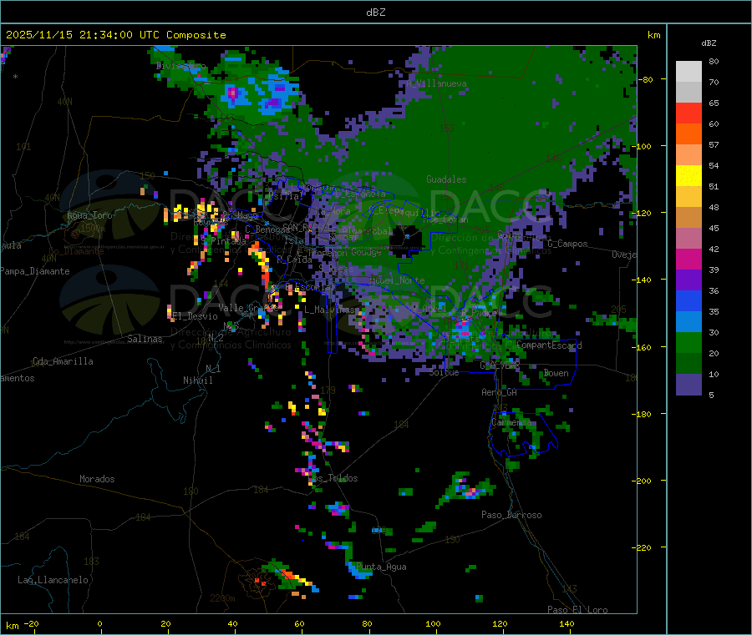Select the magenta 39-42 dBZ legend swatch
This screenshot has width=752, height=635.
tap(688, 259)
